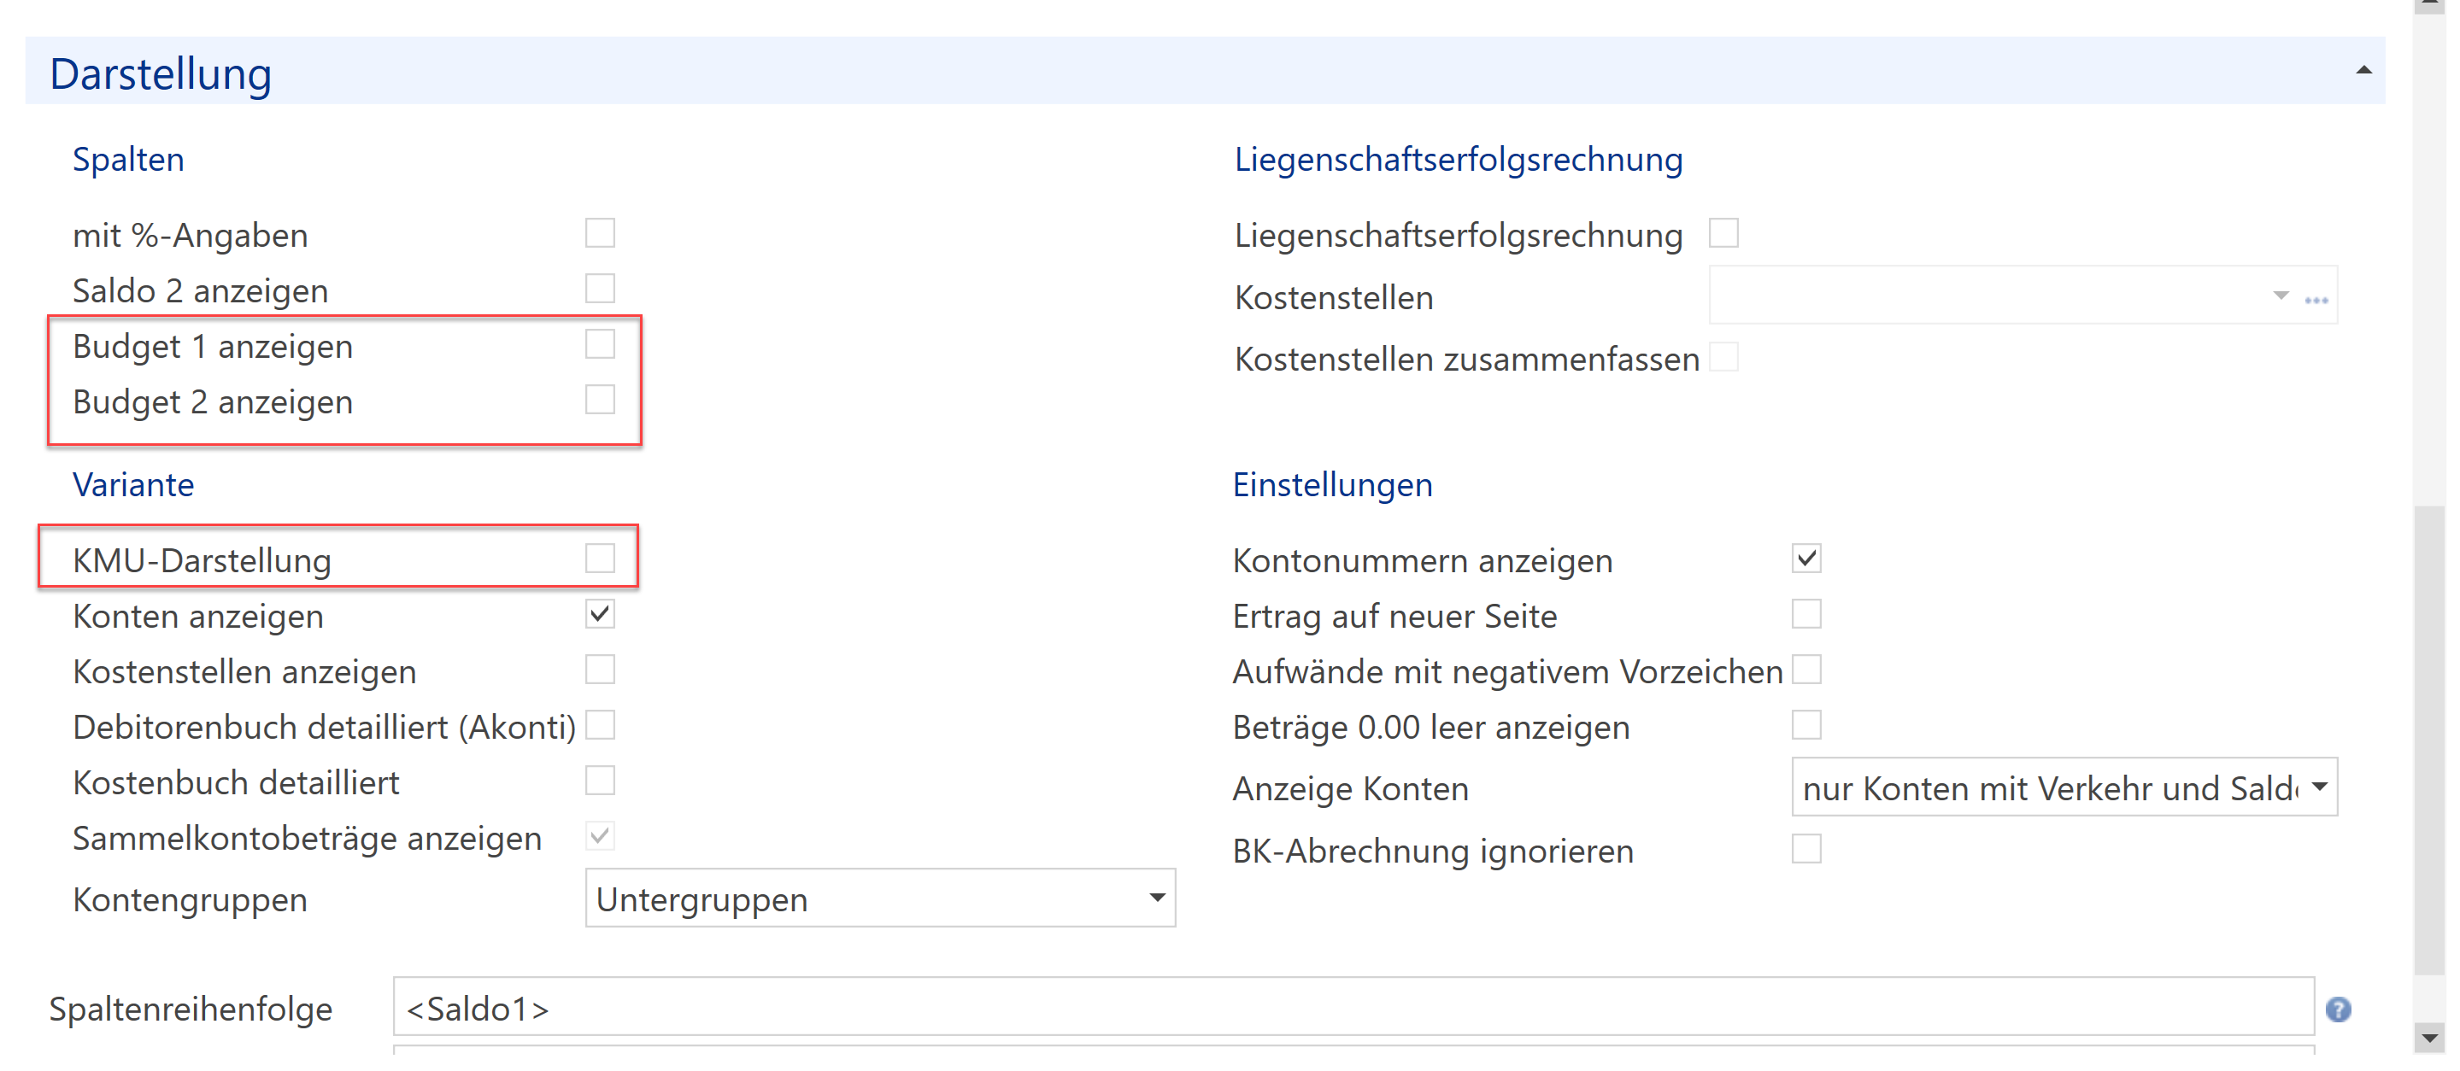Click the vertical scrollbar thumb

point(2430,740)
